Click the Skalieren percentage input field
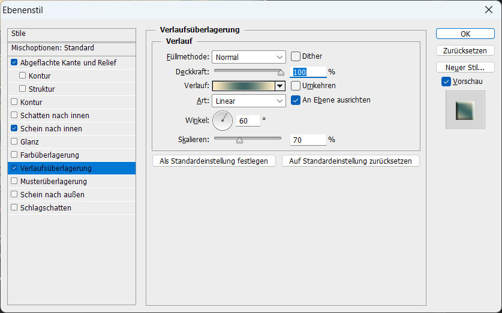 [308, 140]
